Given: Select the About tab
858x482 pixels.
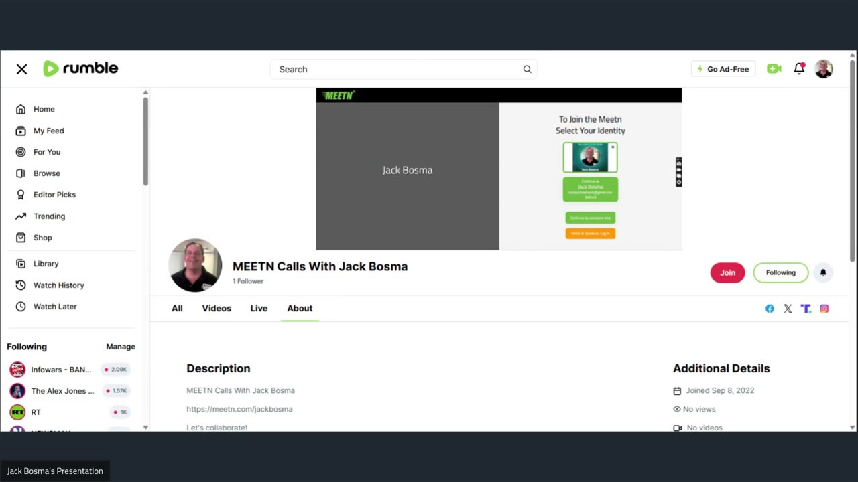Looking at the screenshot, I should click(x=300, y=309).
